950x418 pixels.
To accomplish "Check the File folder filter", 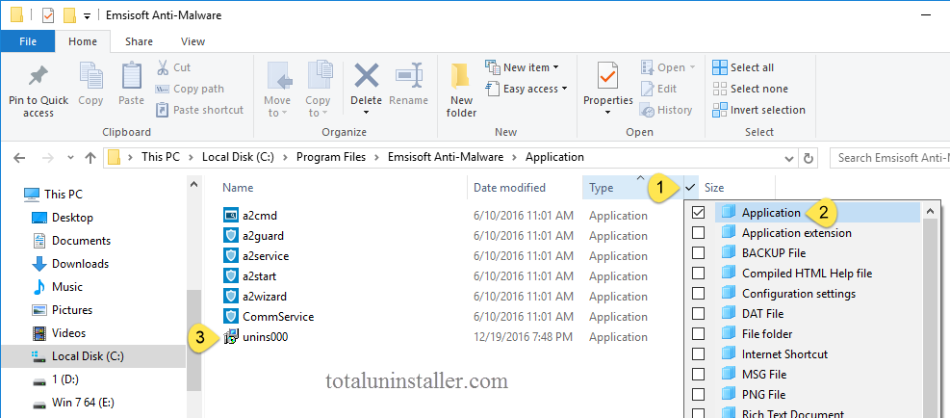I will pos(698,333).
